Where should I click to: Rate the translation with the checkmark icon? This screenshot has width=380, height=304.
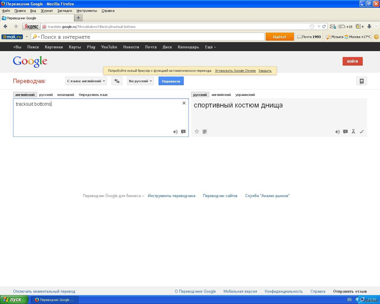pyautogui.click(x=362, y=132)
